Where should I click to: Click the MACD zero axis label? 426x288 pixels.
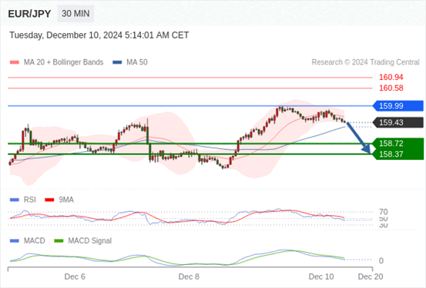(x=381, y=260)
